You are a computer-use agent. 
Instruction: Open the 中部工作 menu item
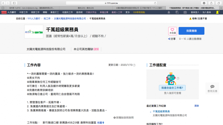point(23,12)
